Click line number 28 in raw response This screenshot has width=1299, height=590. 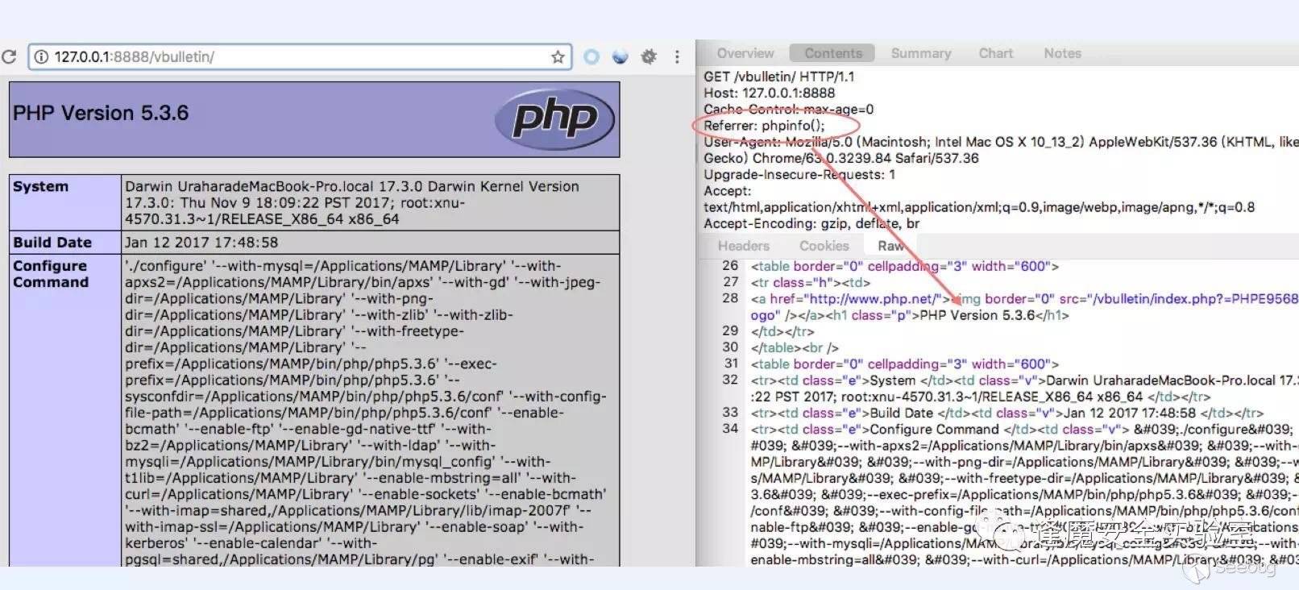click(x=730, y=298)
